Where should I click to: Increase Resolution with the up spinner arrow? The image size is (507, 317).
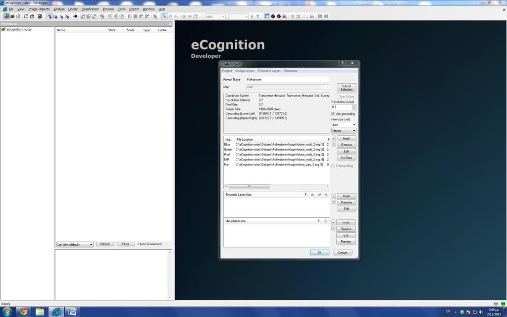pos(354,106)
